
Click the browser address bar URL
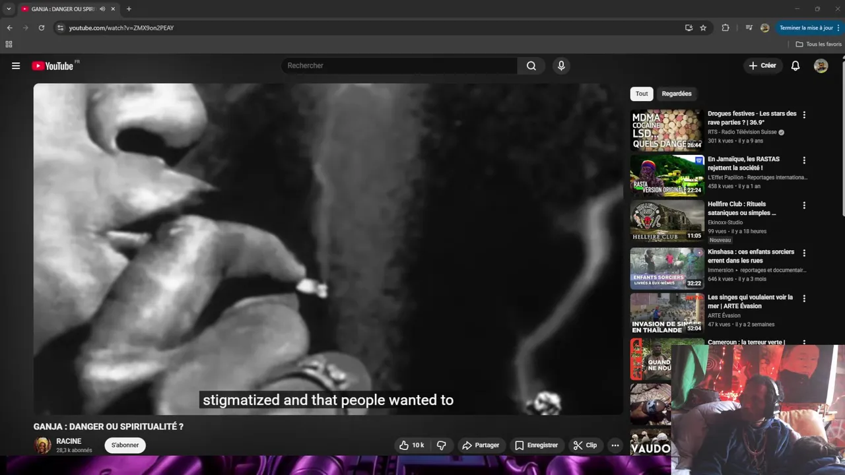(121, 28)
